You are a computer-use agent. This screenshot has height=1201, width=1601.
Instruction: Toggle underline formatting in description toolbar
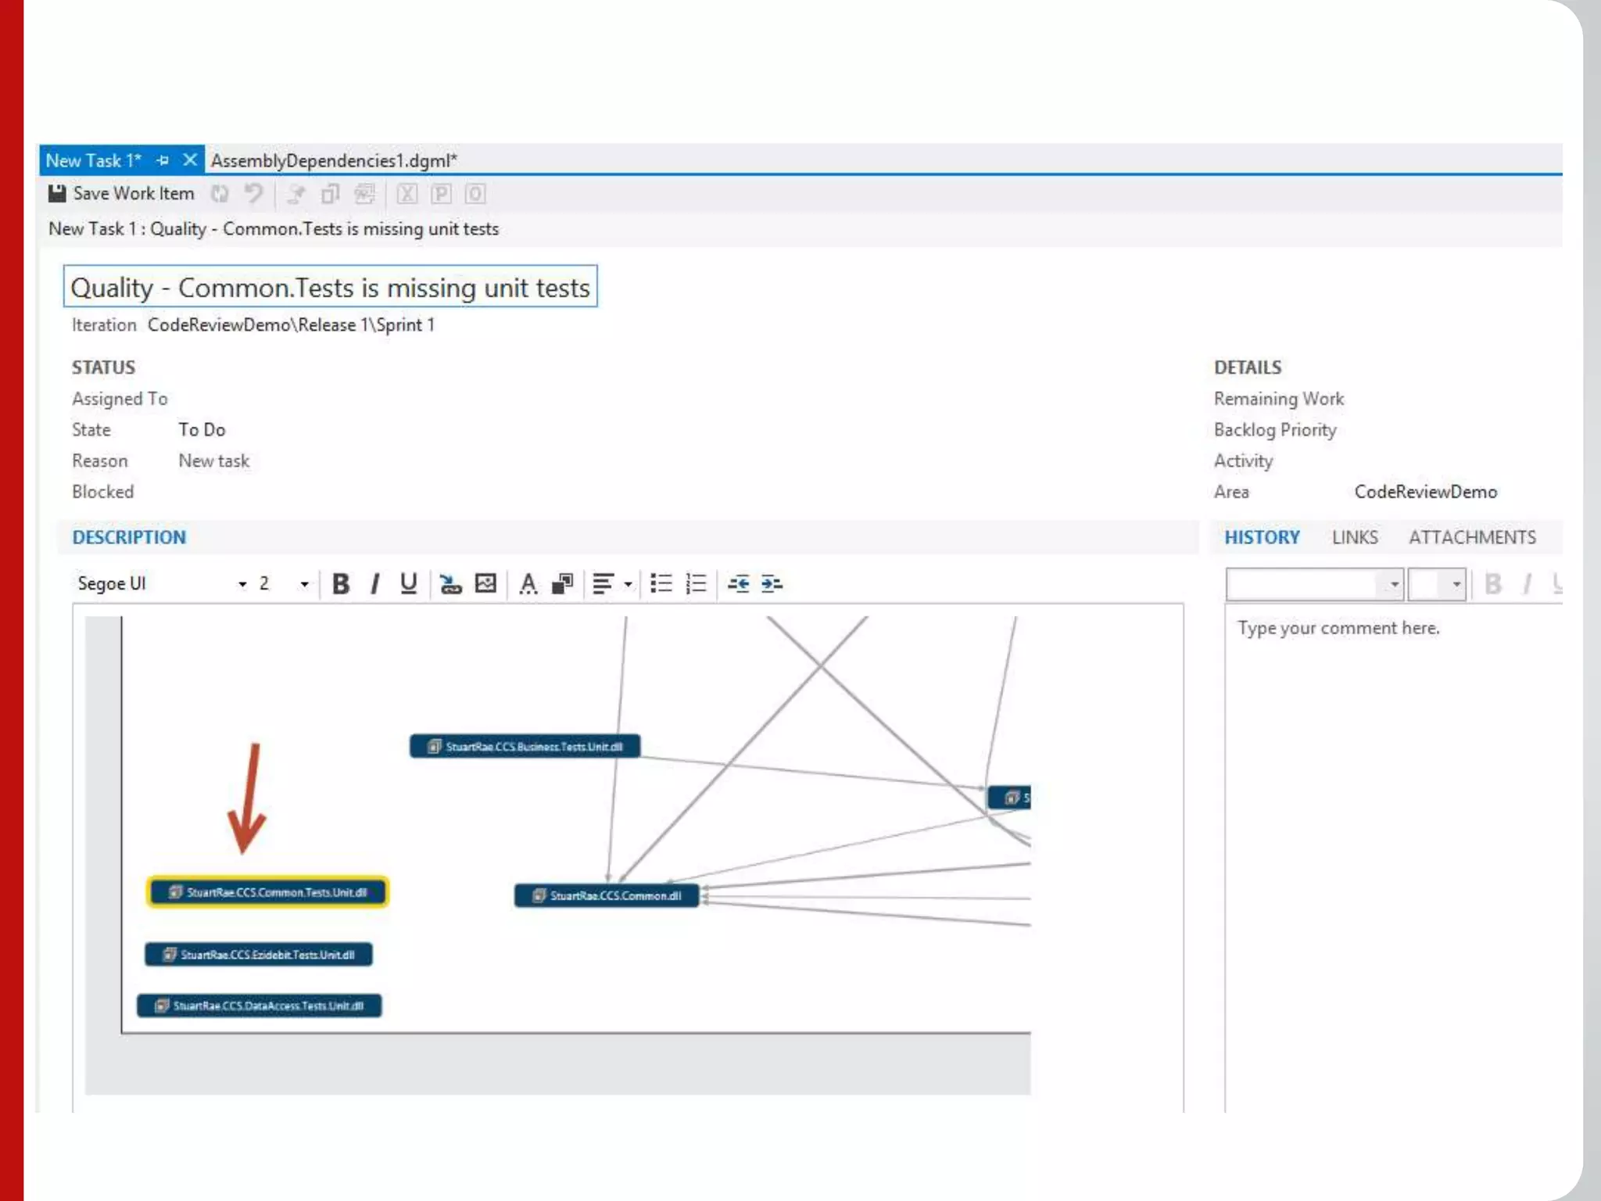tap(408, 584)
